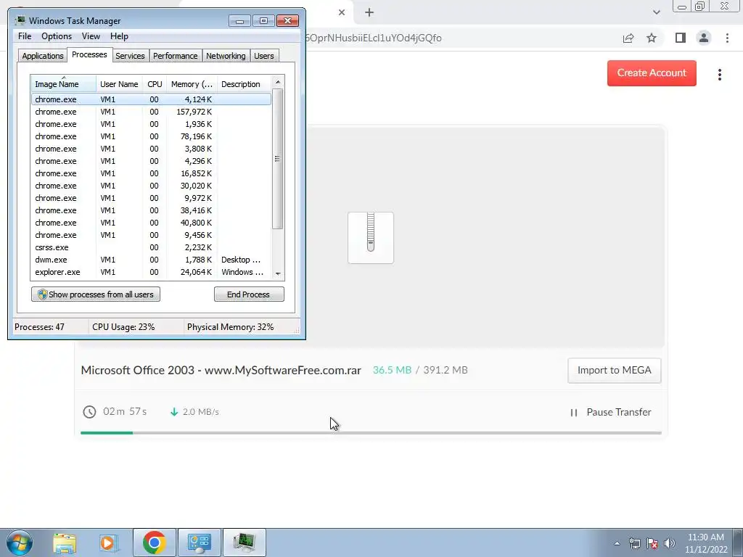
Task: Select chrome.exe process using 40,800 K
Action: [151, 223]
